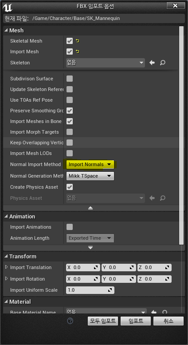Reset Skeletal Mesh to default yellow arrow
The width and height of the screenshot is (188, 345).
click(77, 41)
